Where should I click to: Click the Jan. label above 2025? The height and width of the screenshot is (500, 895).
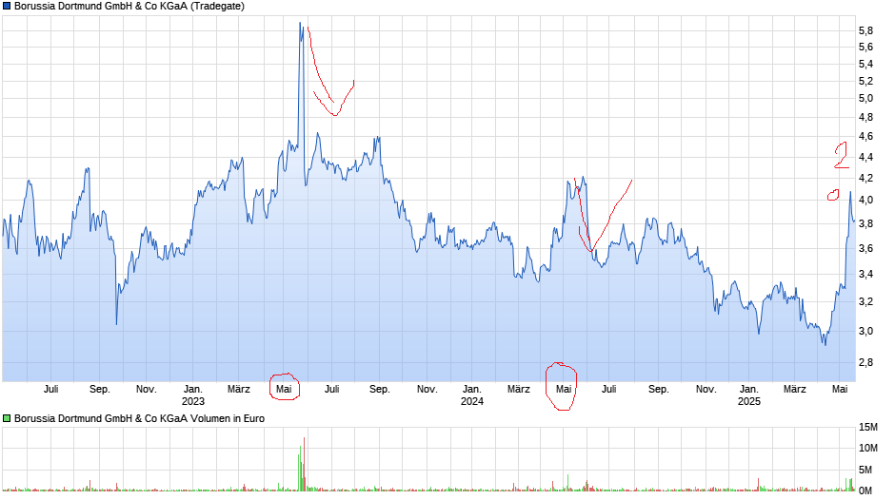coord(749,389)
